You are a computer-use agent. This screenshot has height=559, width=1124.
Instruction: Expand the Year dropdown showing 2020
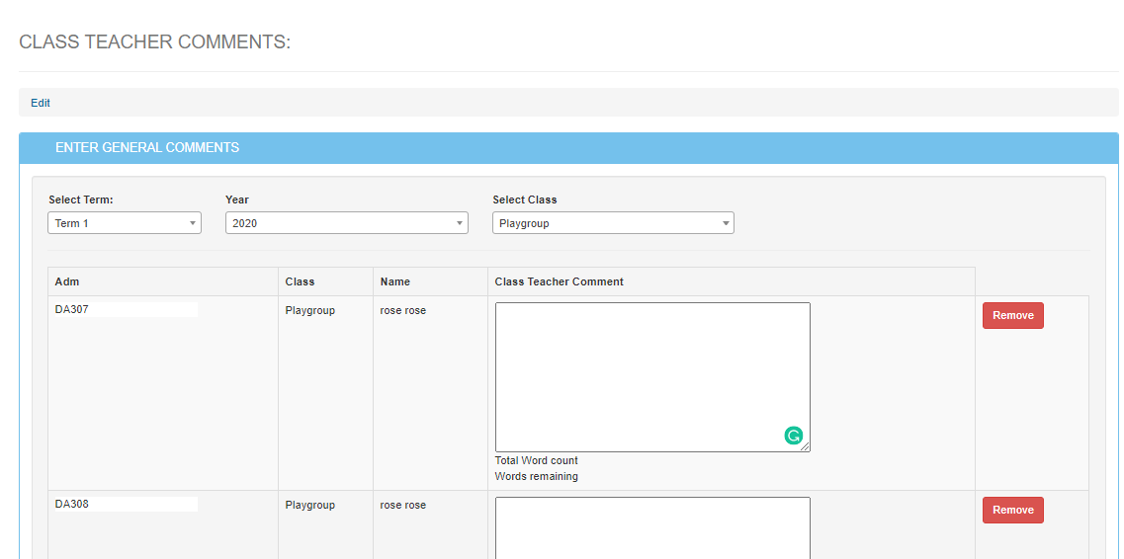346,223
